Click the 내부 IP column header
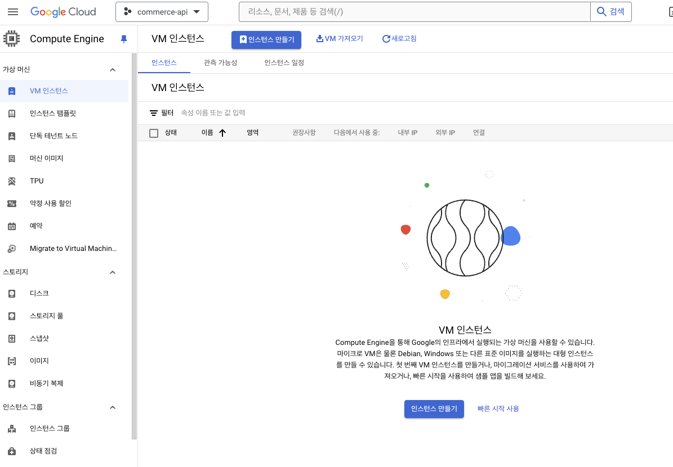This screenshot has height=467, width=673. (407, 133)
